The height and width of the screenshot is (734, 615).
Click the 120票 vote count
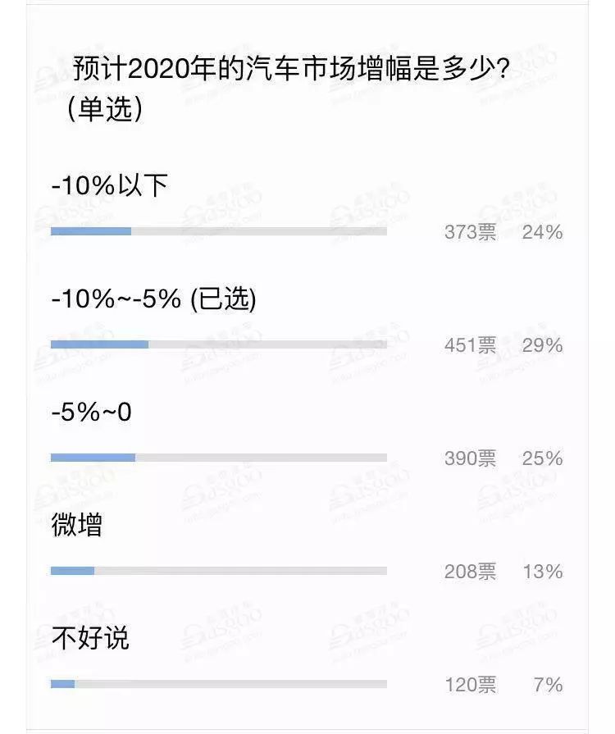(470, 685)
